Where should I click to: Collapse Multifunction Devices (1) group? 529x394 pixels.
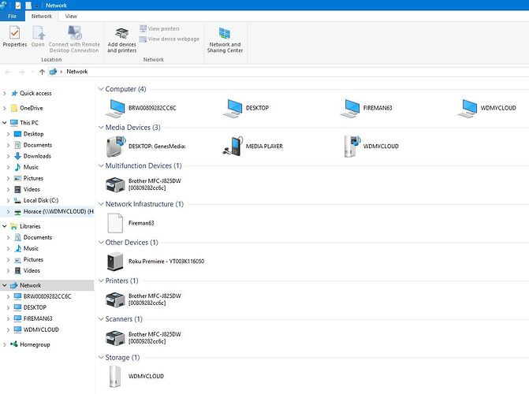[x=101, y=165]
